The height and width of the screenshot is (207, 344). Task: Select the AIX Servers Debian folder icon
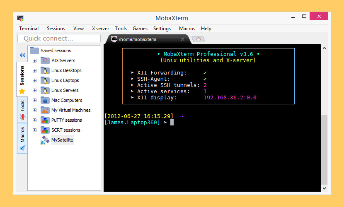[45, 60]
